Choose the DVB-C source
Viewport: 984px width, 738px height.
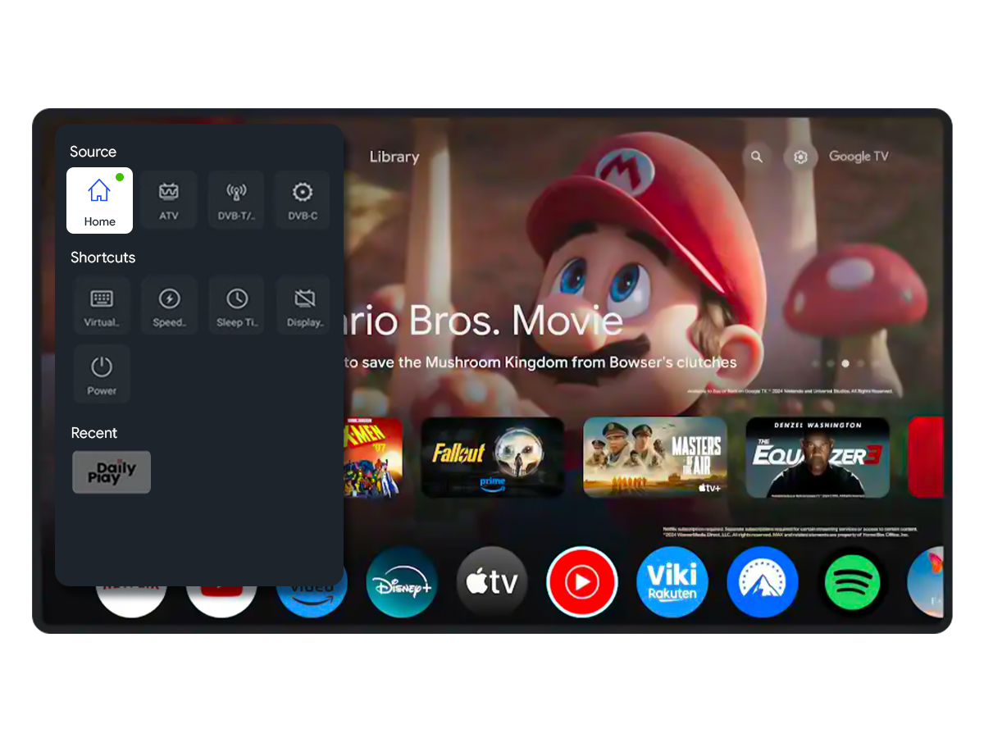[x=303, y=200]
